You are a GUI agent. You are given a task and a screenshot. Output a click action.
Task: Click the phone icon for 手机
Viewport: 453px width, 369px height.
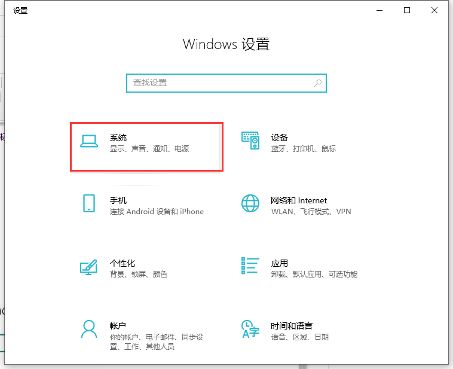click(89, 203)
